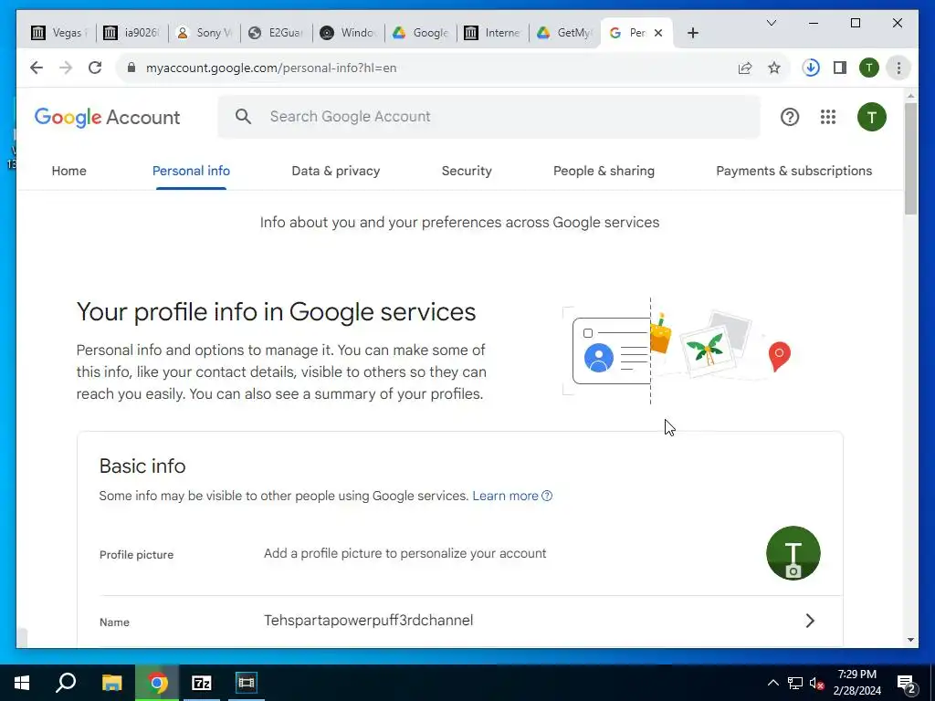Open the Name row chevron arrow
The image size is (935, 701).
coord(810,621)
